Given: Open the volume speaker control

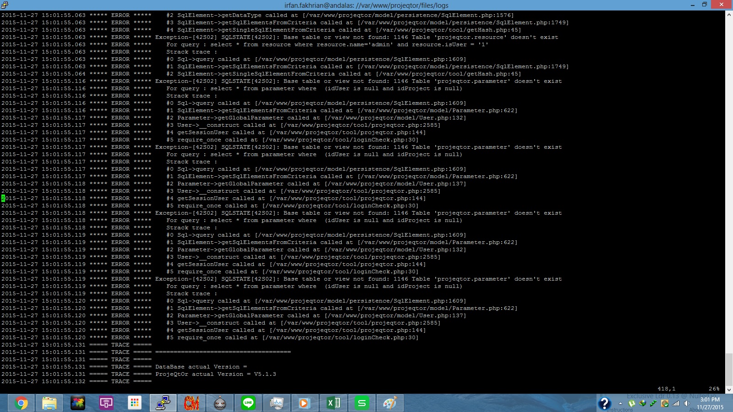Looking at the screenshot, I should click(x=687, y=403).
